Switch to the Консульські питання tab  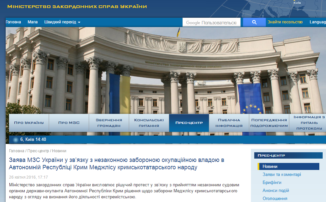[148, 123]
